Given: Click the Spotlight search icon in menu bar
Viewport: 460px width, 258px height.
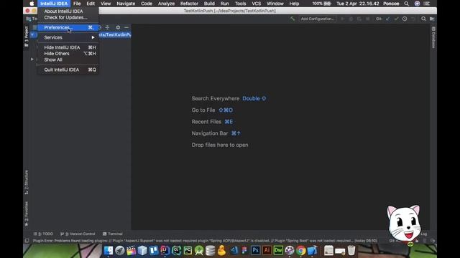Looking at the screenshot, I should (x=406, y=4).
